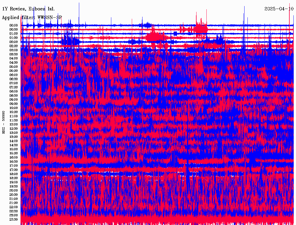Screen dimensions: 296x225
Task: Select the 01:00 time row label
Action: pyautogui.click(x=14, y=34)
